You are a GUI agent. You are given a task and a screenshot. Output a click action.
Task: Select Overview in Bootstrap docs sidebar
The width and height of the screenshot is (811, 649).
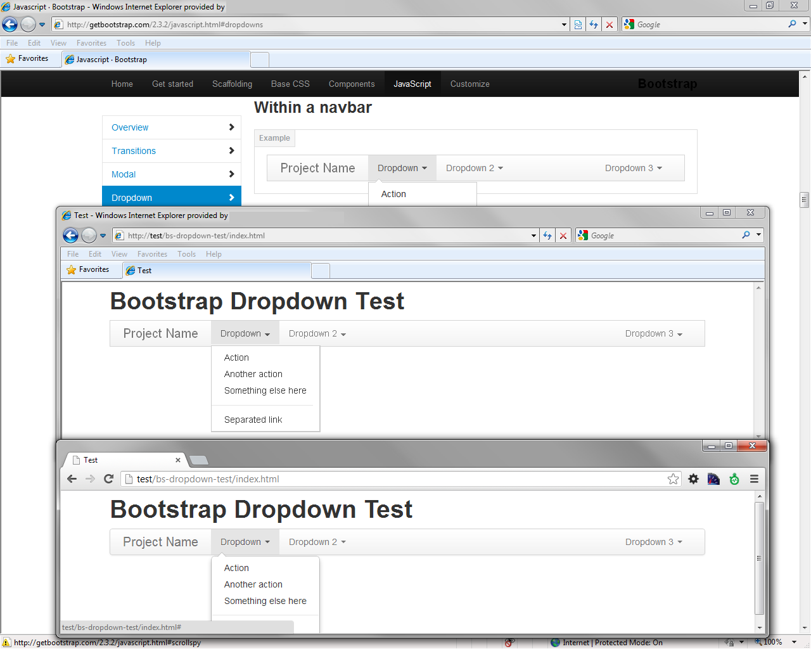172,127
